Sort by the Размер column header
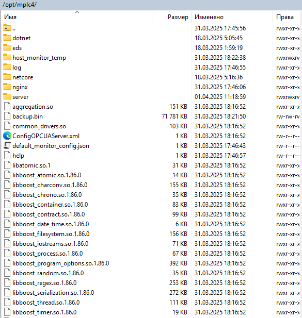The height and width of the screenshot is (318, 302). click(x=172, y=17)
